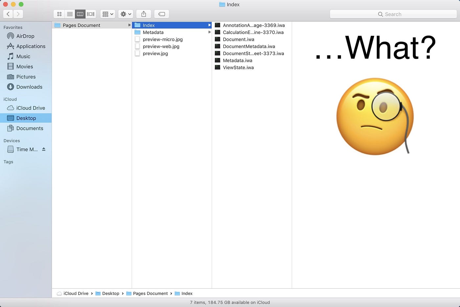Screen dimensions: 460x307
Task: Click the Index folder icon in the title bar
Action: click(222, 5)
